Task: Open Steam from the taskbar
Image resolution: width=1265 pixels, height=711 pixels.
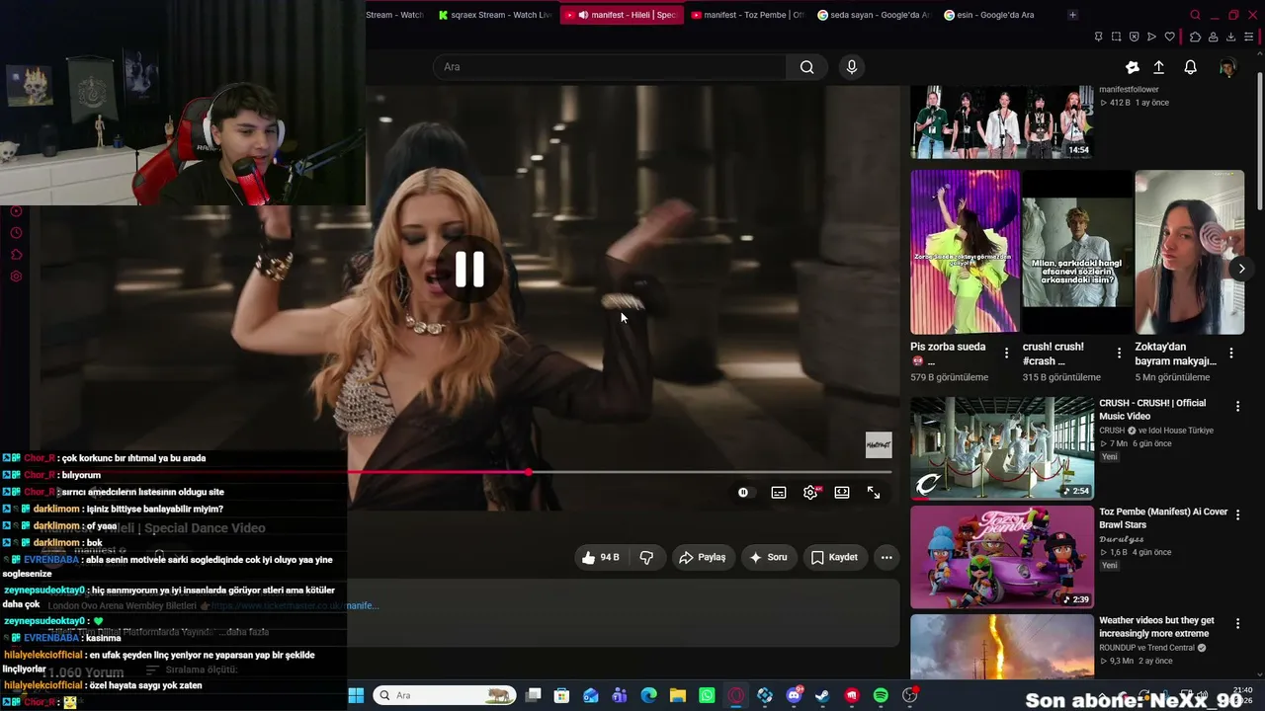Action: tap(822, 695)
